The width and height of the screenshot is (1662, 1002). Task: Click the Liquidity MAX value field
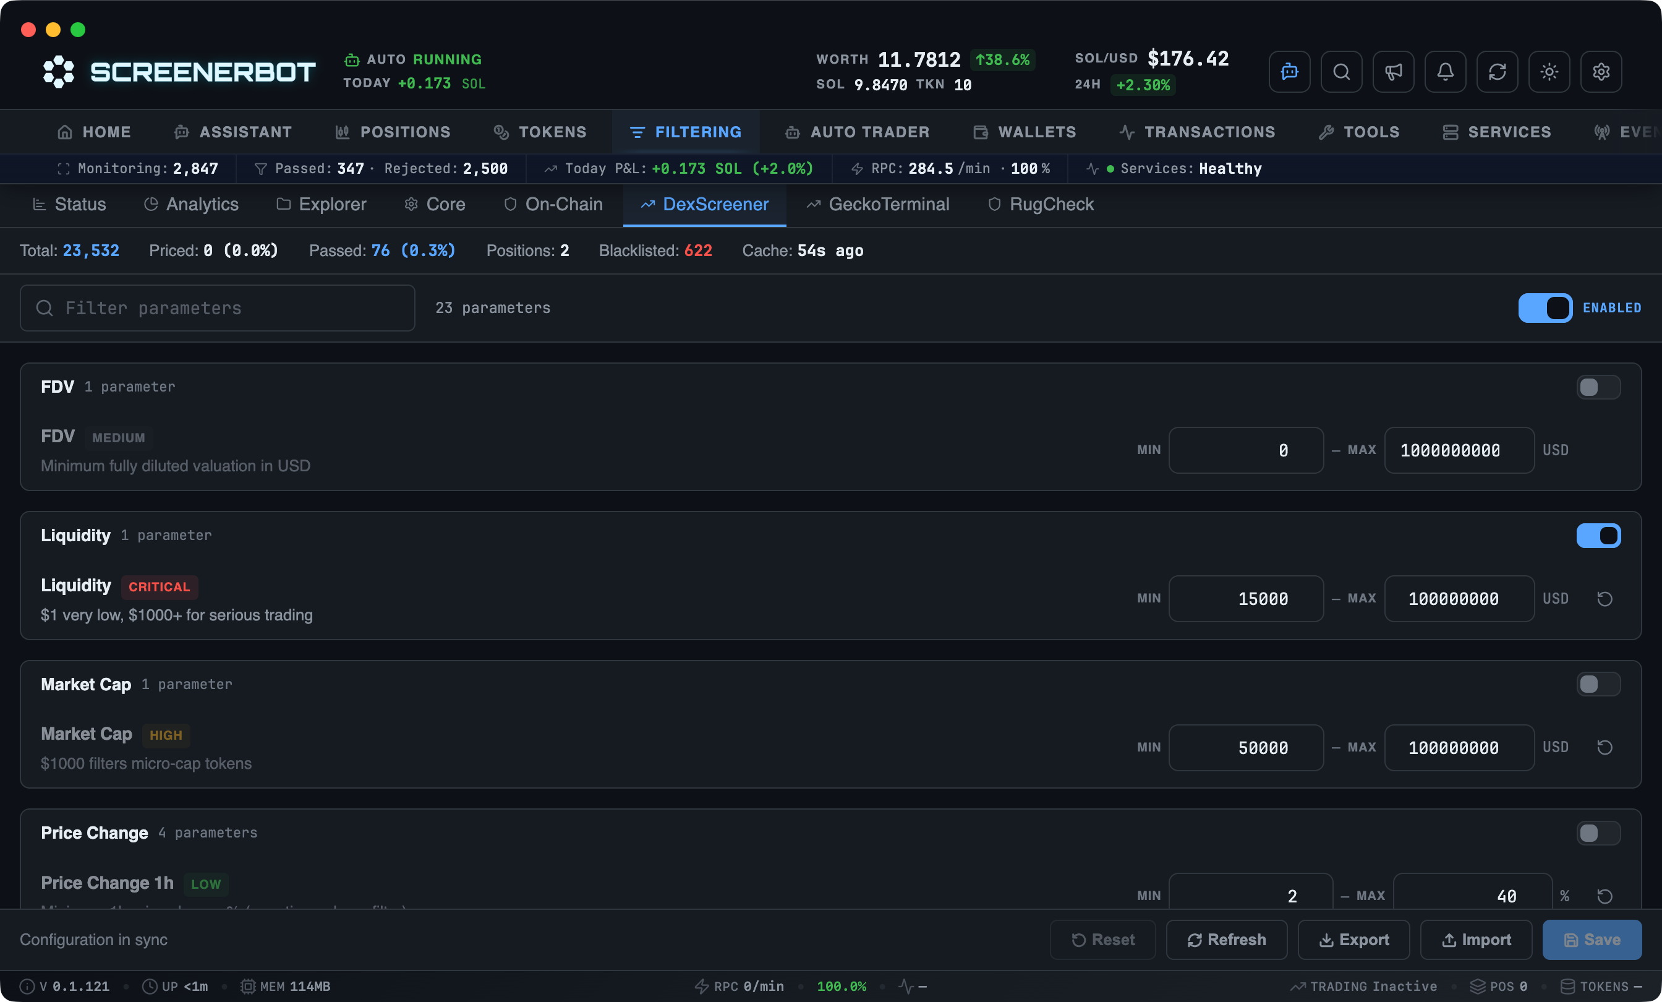tap(1459, 599)
